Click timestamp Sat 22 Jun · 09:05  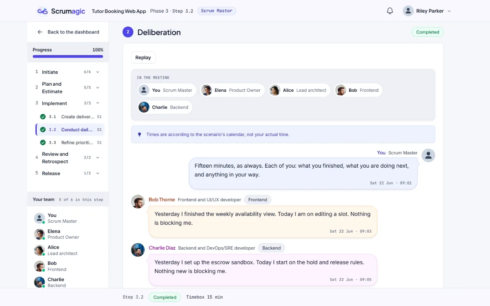(x=351, y=279)
